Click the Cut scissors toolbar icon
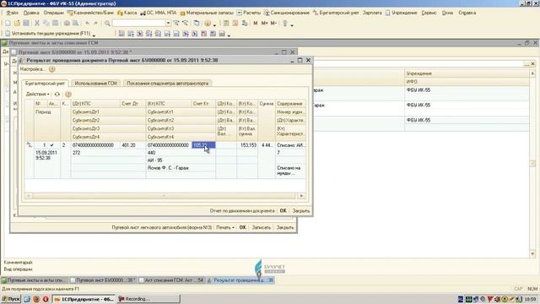Screen dimensions: 540x304 pyautogui.click(x=37, y=23)
